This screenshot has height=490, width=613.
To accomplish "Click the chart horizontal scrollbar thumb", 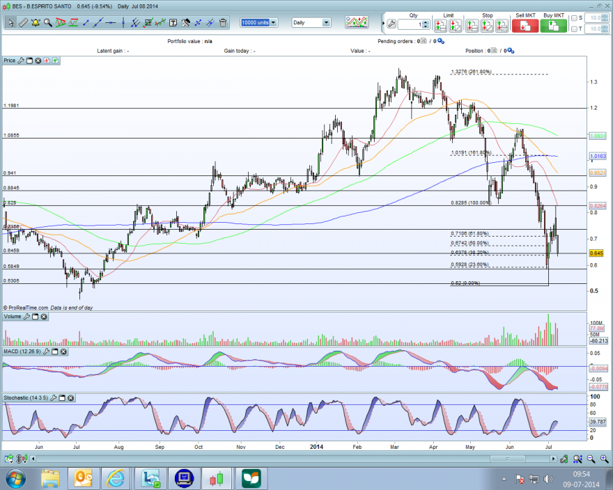I will click(507, 459).
